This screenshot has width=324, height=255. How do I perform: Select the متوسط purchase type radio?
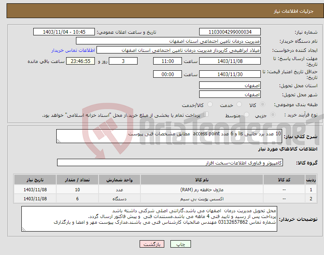pos(246,114)
